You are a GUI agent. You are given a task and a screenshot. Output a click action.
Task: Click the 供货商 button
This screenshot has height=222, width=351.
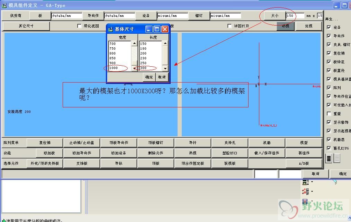point(16,16)
